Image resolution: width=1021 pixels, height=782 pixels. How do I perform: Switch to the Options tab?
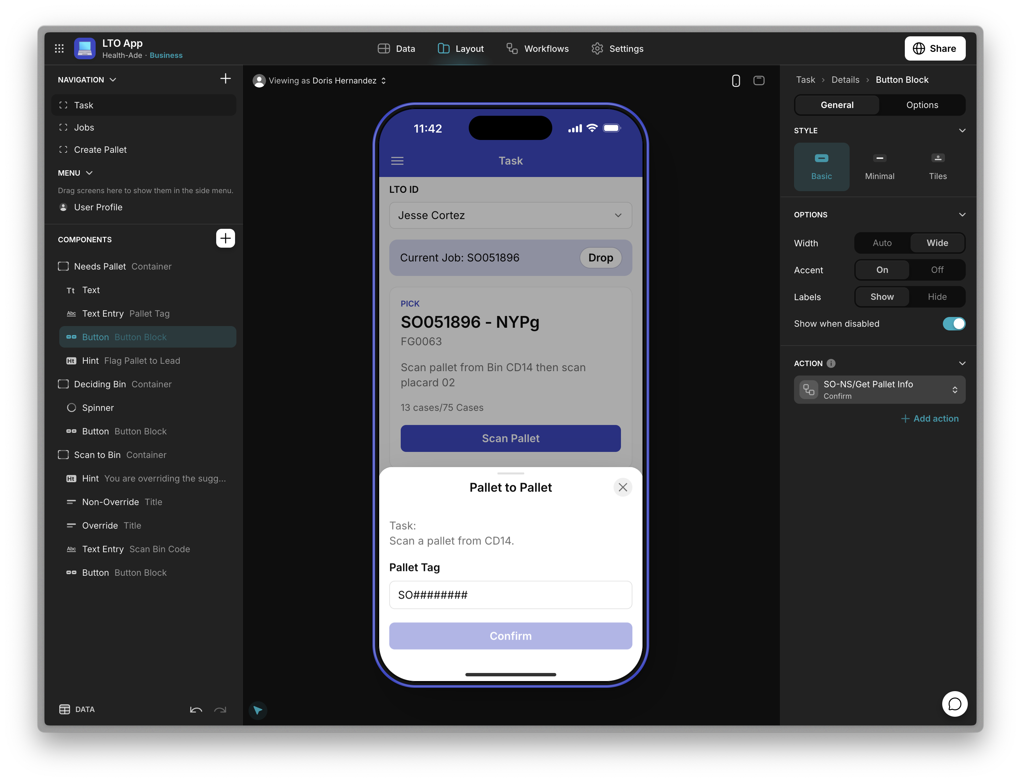point(922,105)
